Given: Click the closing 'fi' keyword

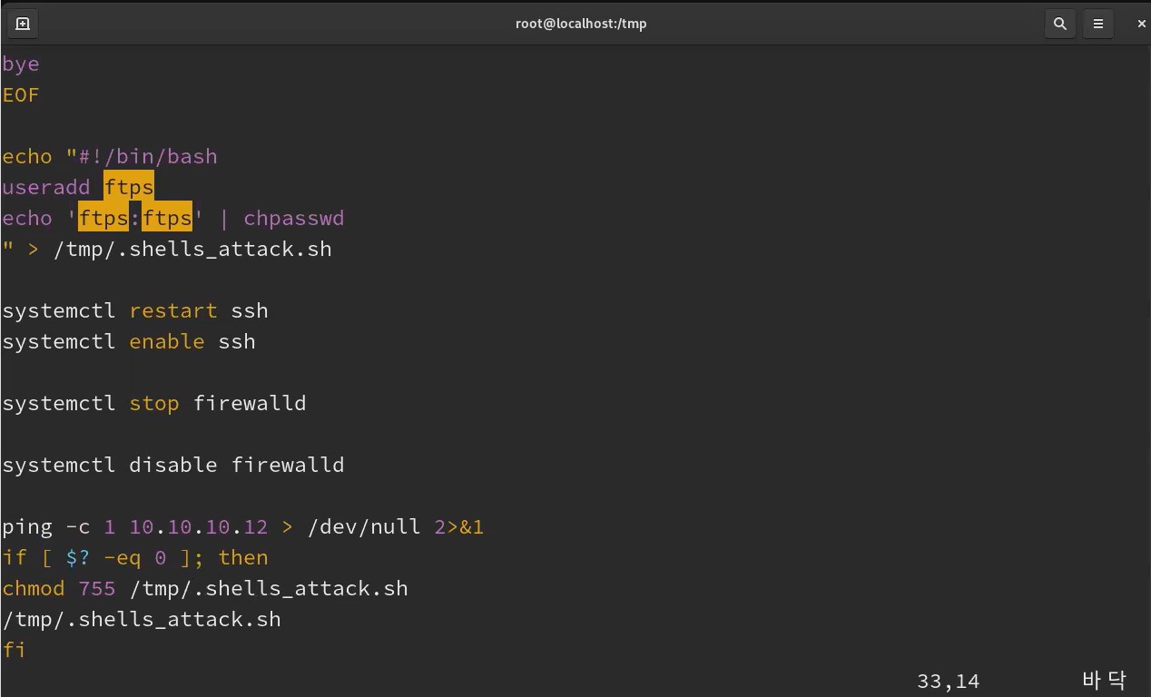Looking at the screenshot, I should click(15, 650).
